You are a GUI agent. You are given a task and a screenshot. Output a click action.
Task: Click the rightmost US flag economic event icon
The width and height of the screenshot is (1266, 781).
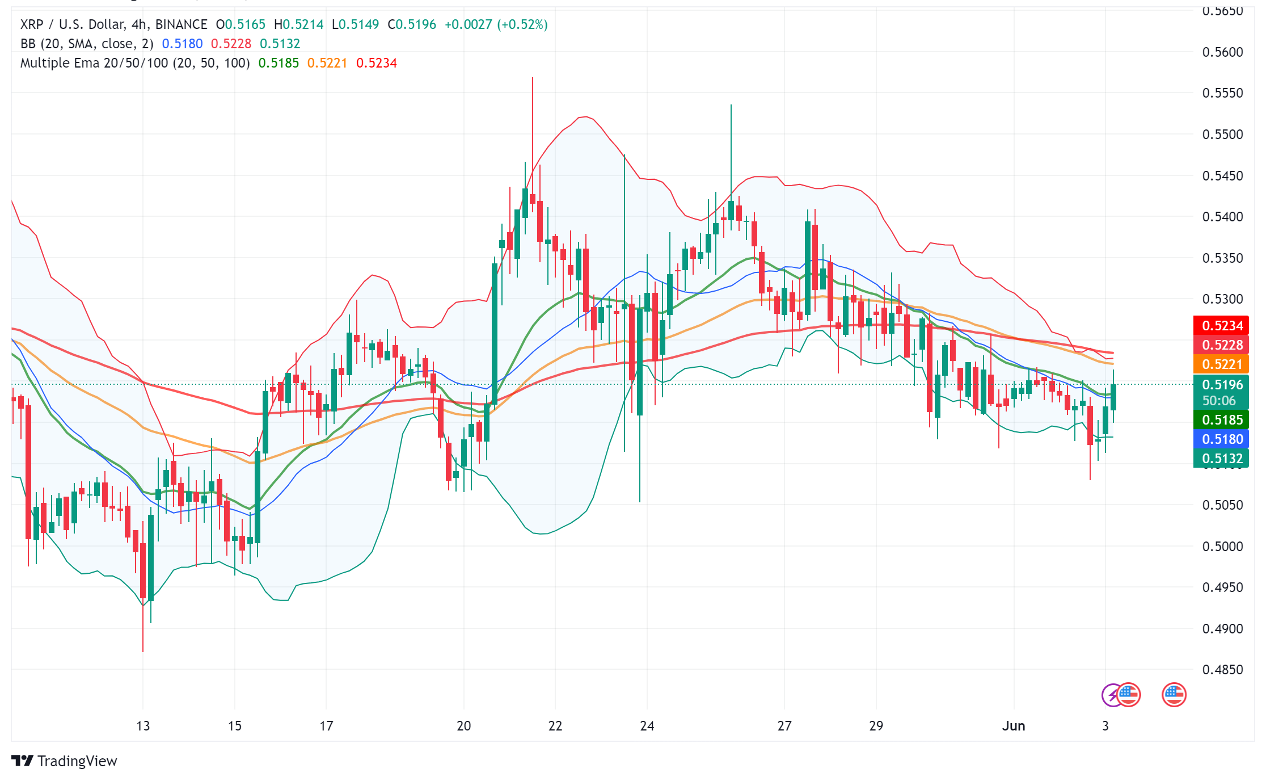[x=1174, y=695]
